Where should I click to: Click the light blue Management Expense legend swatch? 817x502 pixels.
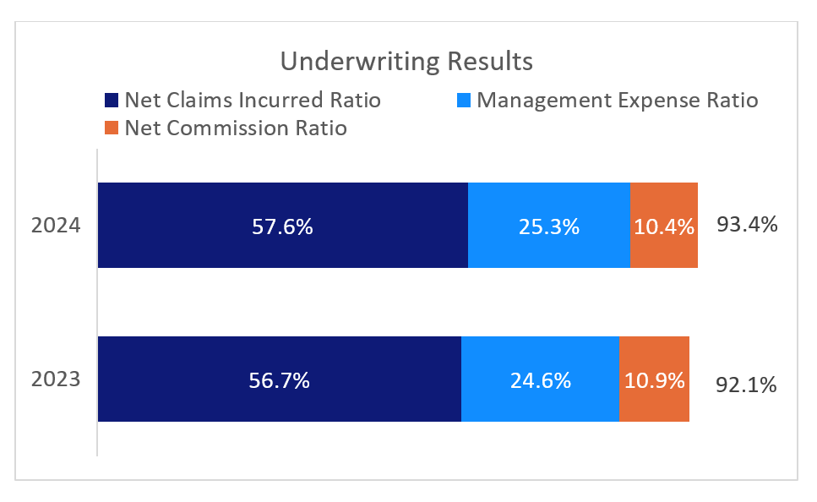pos(464,101)
